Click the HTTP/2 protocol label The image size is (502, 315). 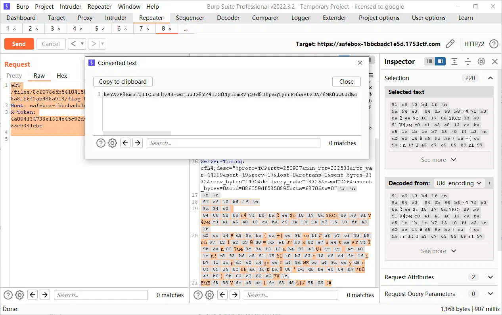click(x=474, y=44)
